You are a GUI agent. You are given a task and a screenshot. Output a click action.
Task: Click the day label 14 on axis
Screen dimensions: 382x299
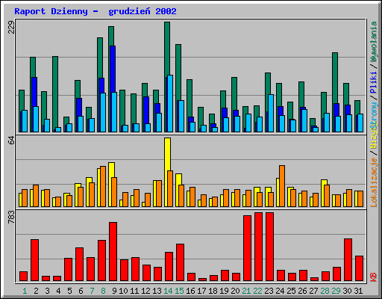pyautogui.click(x=168, y=291)
